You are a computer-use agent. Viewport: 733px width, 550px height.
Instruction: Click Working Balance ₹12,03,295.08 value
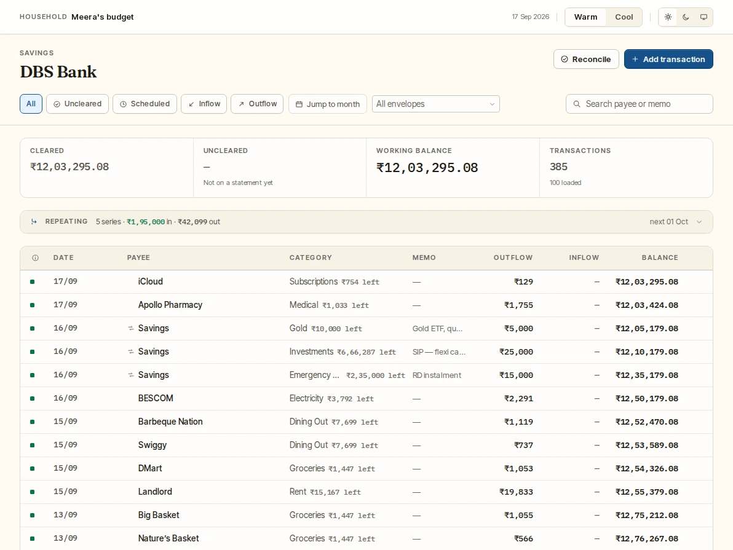pyautogui.click(x=427, y=168)
